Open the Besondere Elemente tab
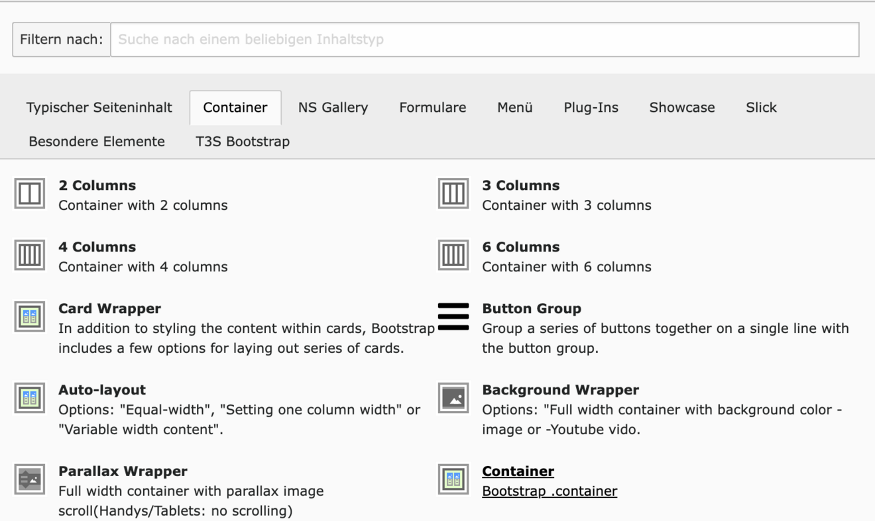 tap(97, 142)
